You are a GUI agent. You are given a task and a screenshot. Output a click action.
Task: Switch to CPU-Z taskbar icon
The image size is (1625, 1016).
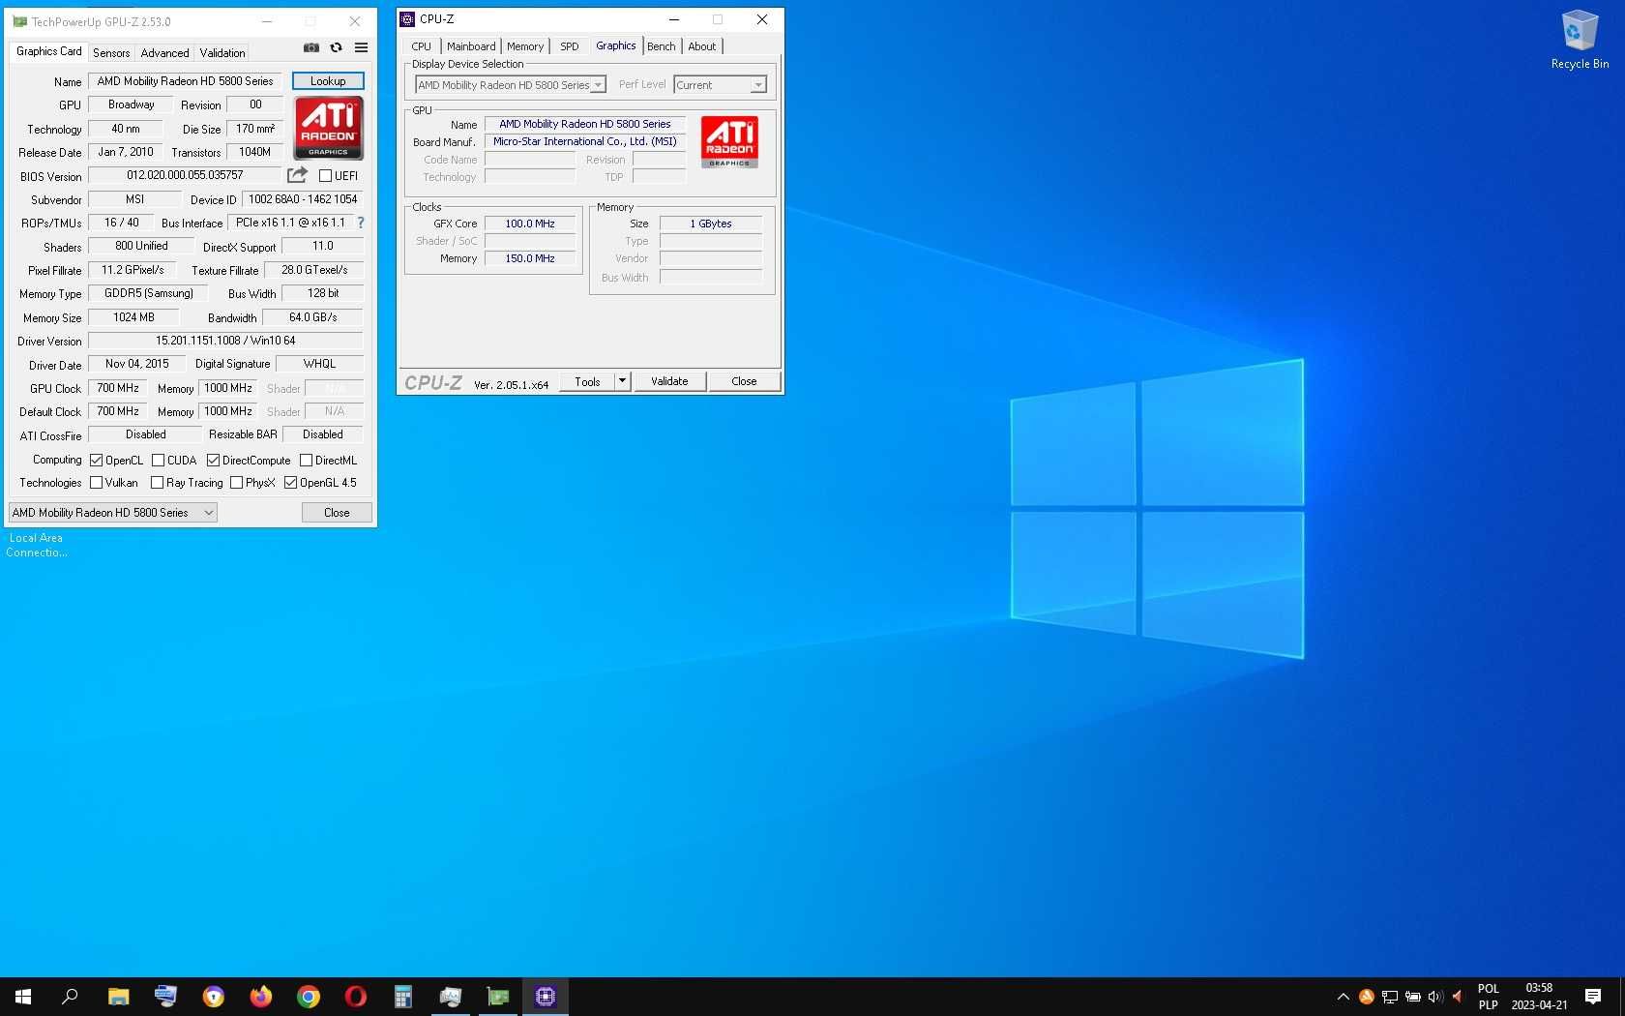[x=545, y=997]
